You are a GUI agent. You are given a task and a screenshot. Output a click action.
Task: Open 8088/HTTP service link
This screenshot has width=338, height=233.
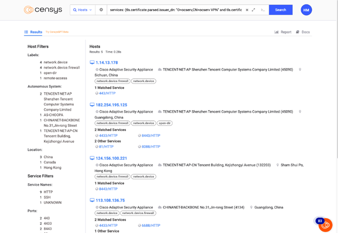point(151,147)
